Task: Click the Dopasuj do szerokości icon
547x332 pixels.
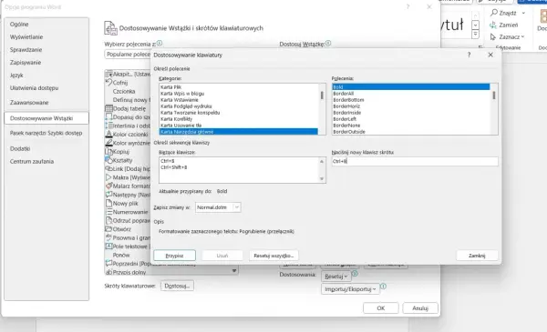Action: coord(108,117)
